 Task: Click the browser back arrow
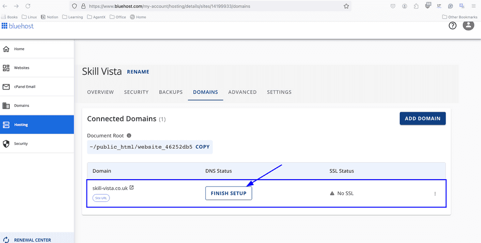[5, 6]
